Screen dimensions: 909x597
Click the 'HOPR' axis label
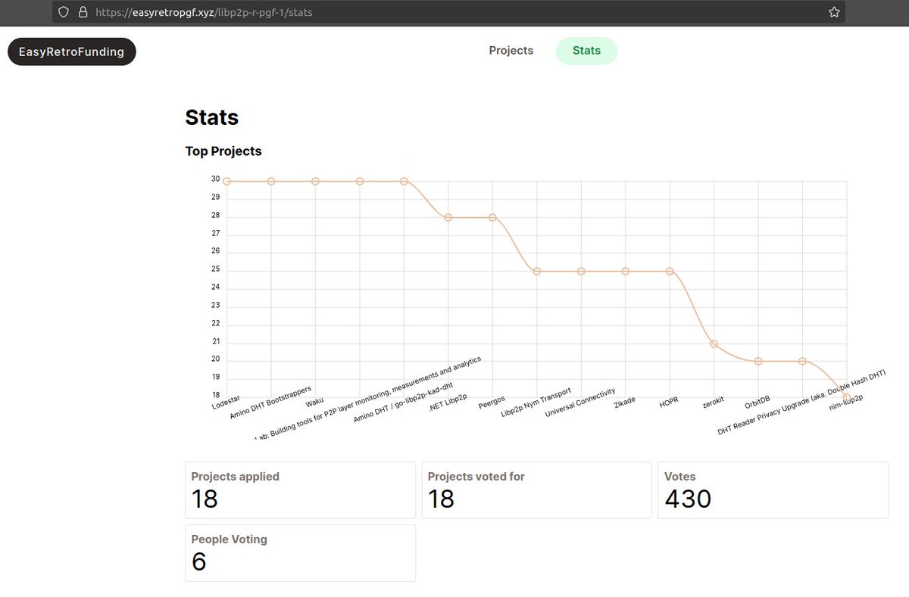pos(669,402)
